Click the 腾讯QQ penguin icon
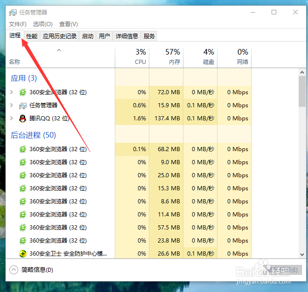The width and height of the screenshot is (308, 292). (23, 118)
